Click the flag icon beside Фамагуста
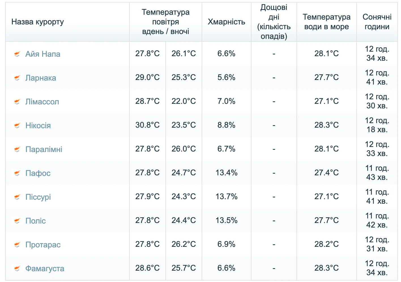 (17, 268)
